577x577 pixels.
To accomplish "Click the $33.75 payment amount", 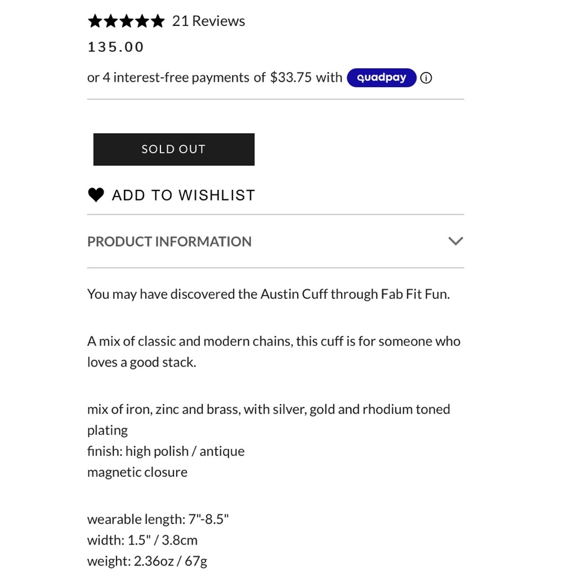I will click(x=291, y=77).
